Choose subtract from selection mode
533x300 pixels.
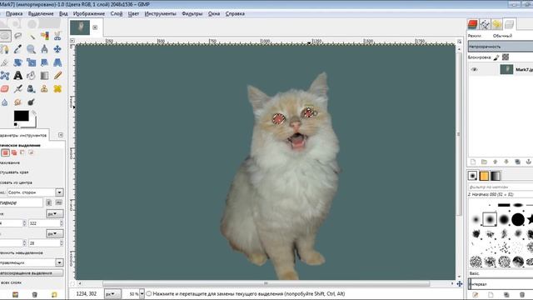22,152
